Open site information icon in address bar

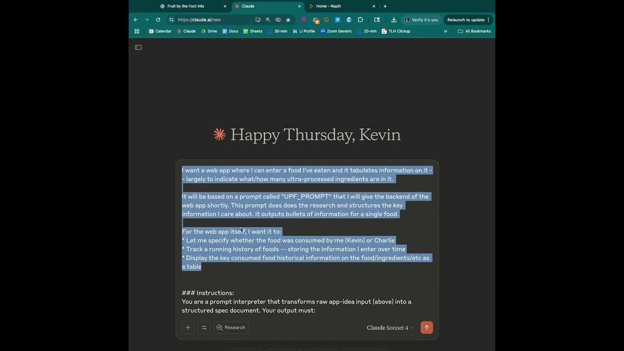[x=171, y=20]
